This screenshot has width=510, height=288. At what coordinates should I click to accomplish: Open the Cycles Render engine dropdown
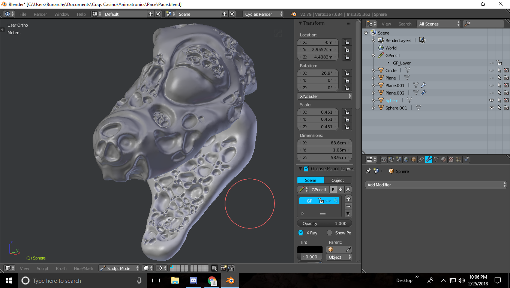click(263, 14)
